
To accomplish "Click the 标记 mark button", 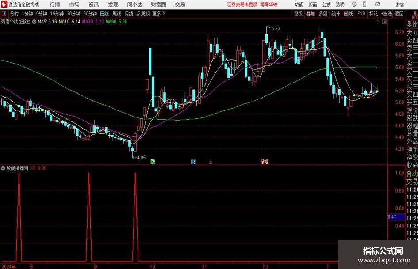I will [373, 14].
